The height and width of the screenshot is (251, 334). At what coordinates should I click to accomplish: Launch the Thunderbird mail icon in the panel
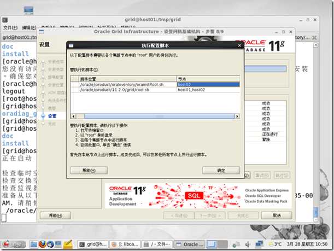coord(50,244)
